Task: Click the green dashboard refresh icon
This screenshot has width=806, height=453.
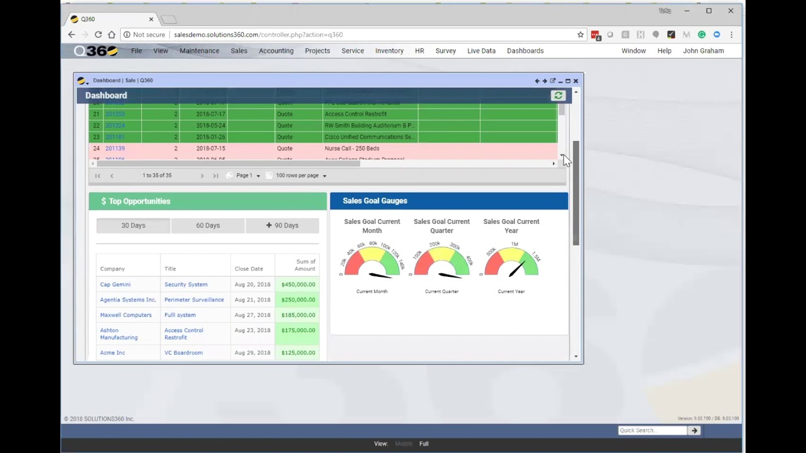Action: [x=558, y=96]
